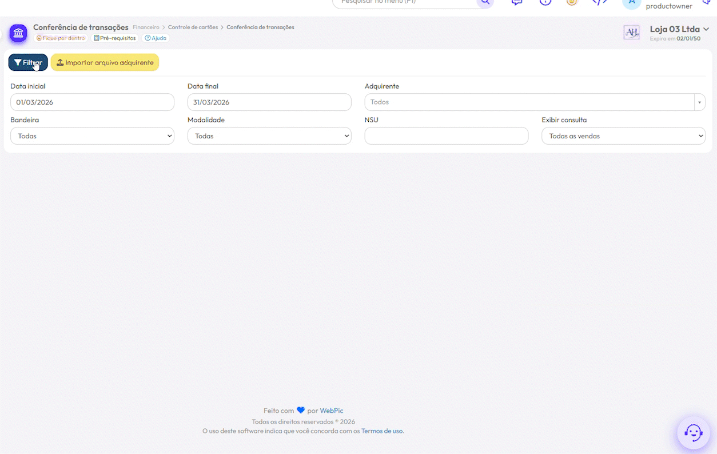Click the Loja 03 Ltda store logo
The image size is (717, 454).
(631, 33)
